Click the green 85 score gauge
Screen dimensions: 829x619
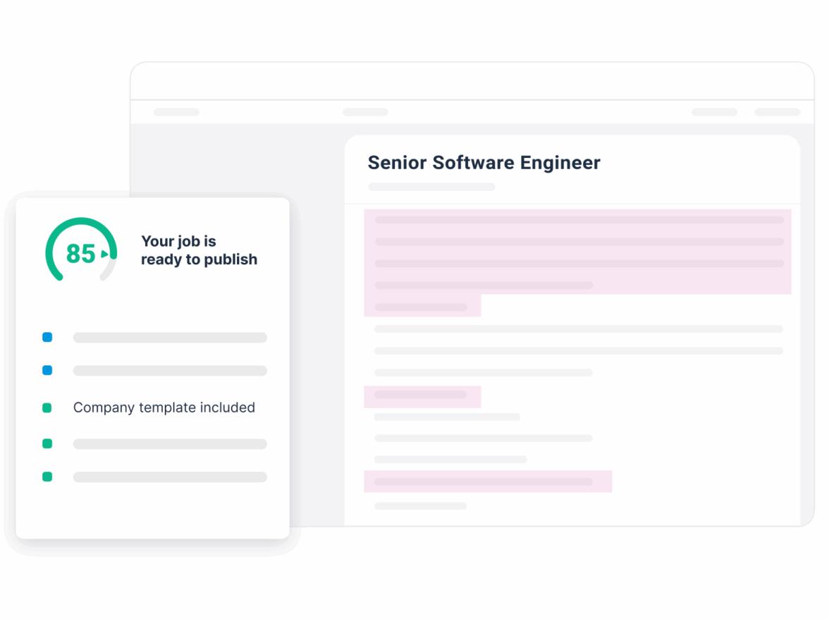80,251
